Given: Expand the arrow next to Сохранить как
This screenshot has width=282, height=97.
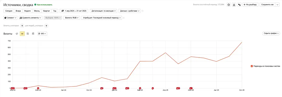Looking at the screenshot, I should tap(277, 5).
